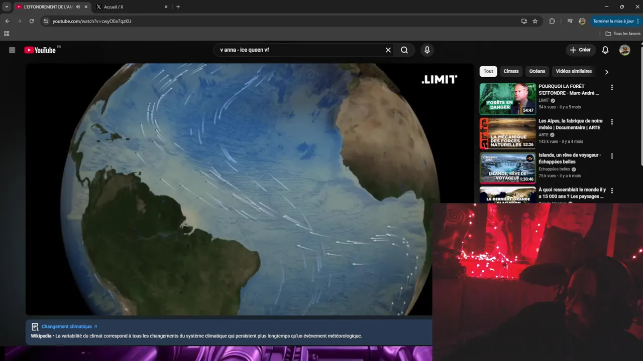View site information icon in address bar

[x=46, y=21]
